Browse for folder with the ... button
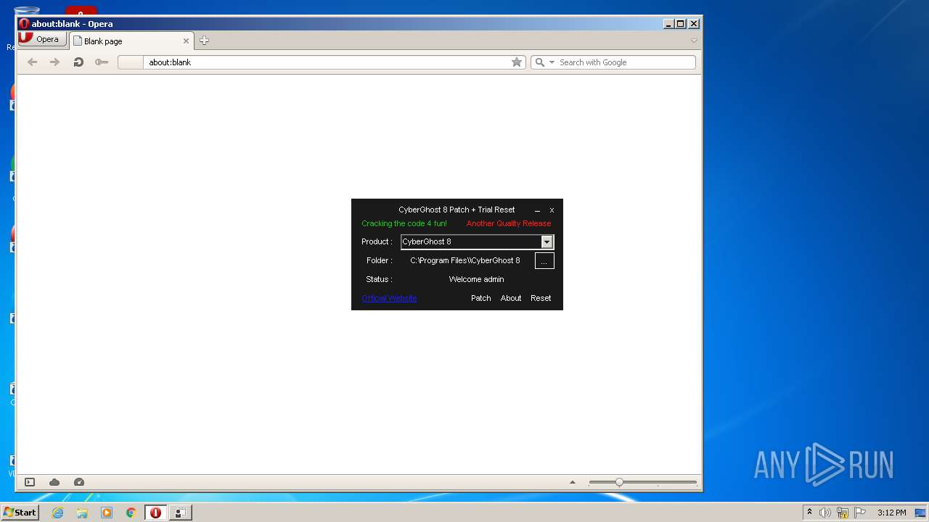This screenshot has width=929, height=522. click(544, 261)
